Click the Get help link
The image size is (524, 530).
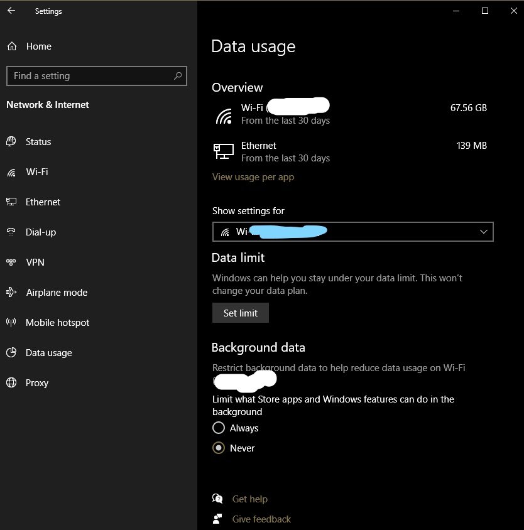[249, 499]
